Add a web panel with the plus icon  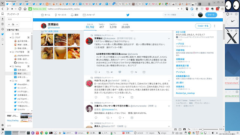pos(3,44)
